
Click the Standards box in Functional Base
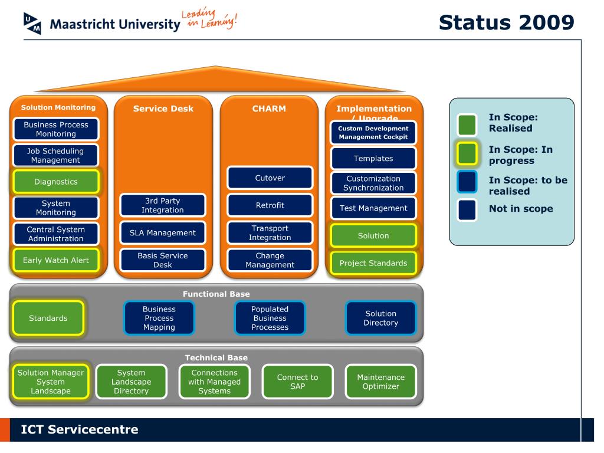coord(48,318)
